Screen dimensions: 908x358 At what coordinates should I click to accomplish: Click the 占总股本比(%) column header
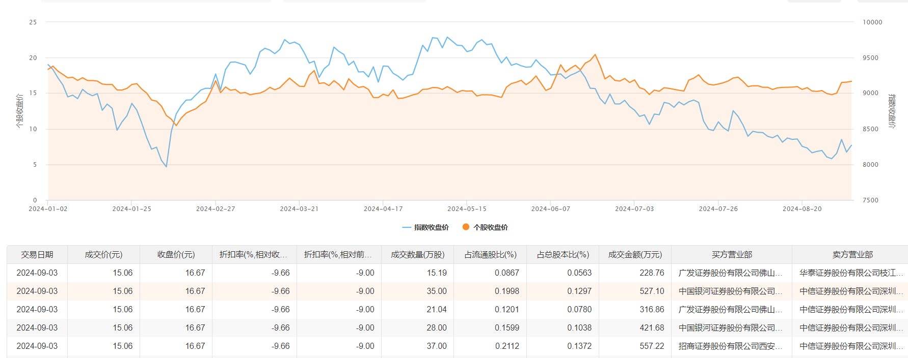[x=563, y=254]
